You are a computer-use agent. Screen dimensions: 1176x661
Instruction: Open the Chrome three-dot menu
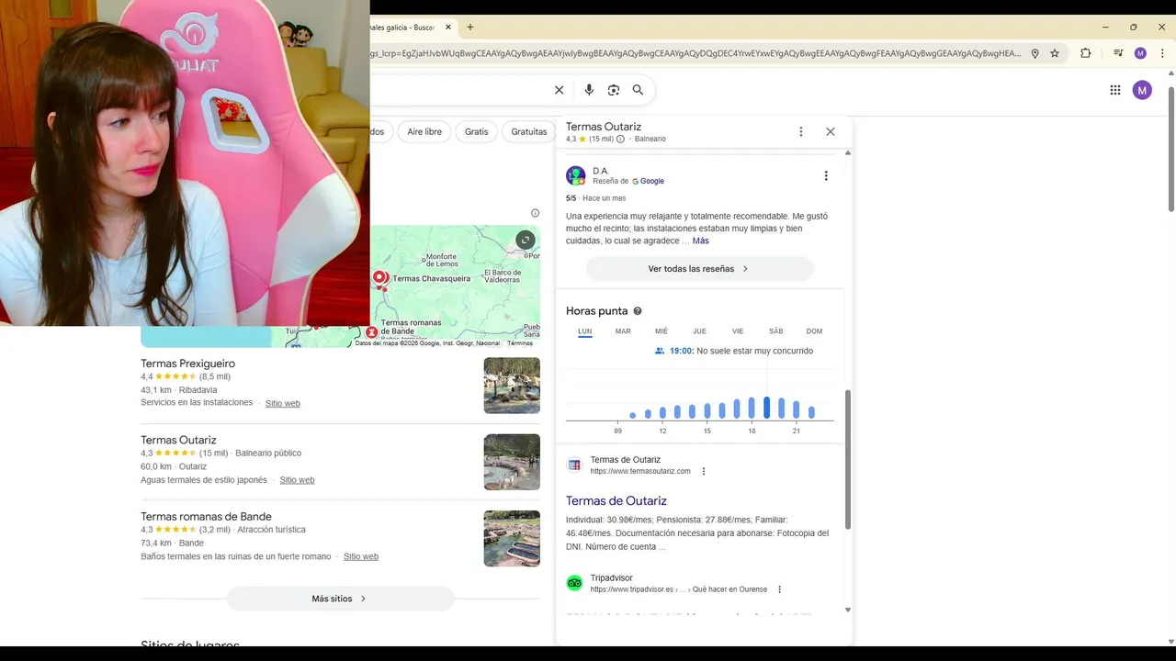pos(1162,53)
